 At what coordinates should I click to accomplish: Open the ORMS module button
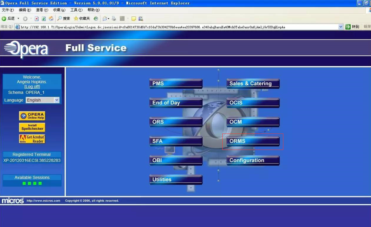coord(252,141)
